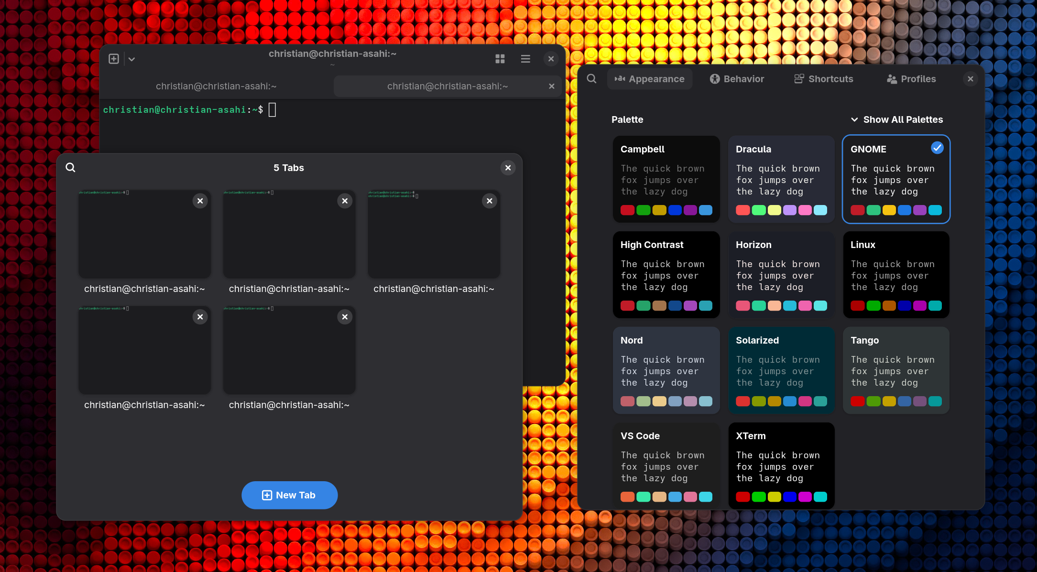Select the Dracula palette
This screenshot has width=1037, height=572.
[x=781, y=179]
